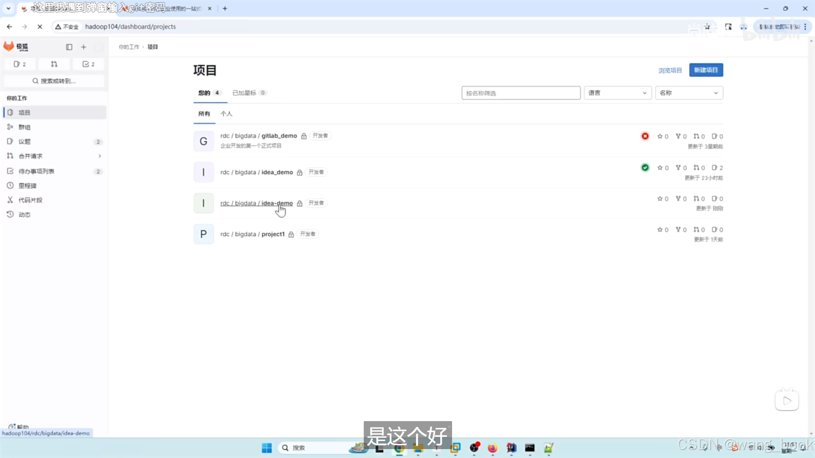Image resolution: width=815 pixels, height=458 pixels.
Task: Open the tab search dropdown arrow
Action: point(8,8)
